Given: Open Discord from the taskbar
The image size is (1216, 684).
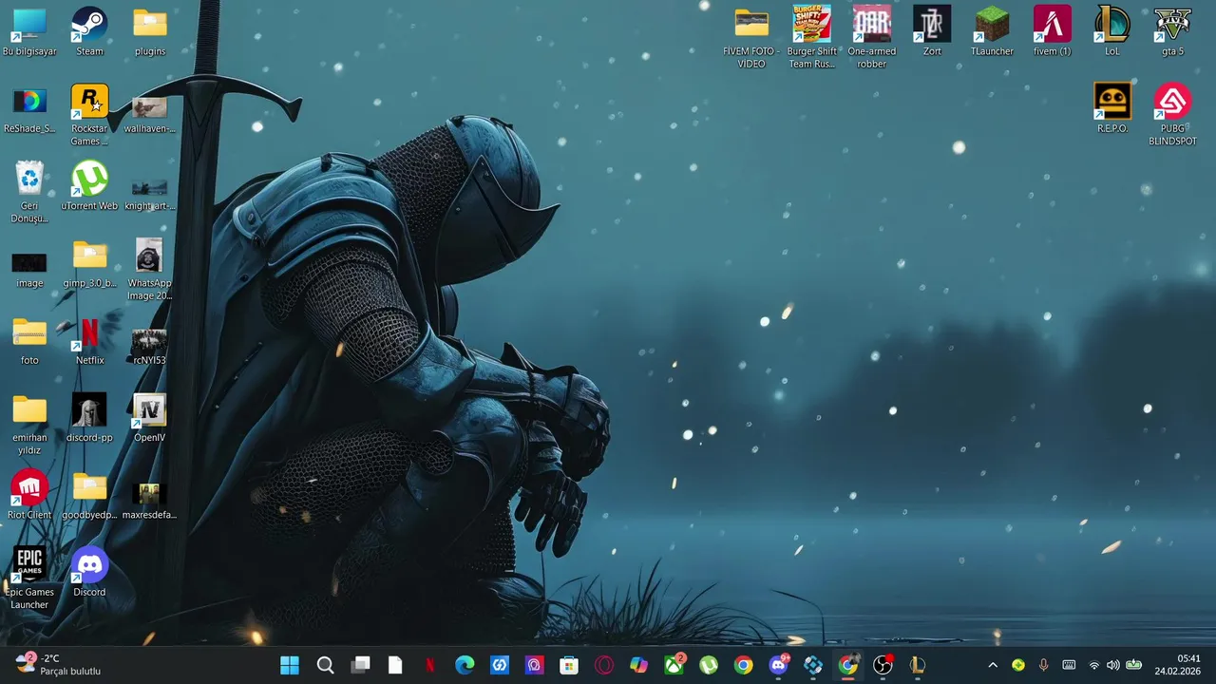Looking at the screenshot, I should click(779, 665).
